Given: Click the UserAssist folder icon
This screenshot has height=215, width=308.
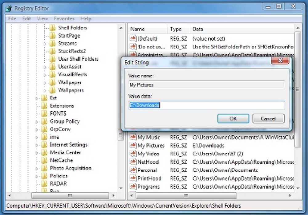Looking at the screenshot, I should [52, 67].
